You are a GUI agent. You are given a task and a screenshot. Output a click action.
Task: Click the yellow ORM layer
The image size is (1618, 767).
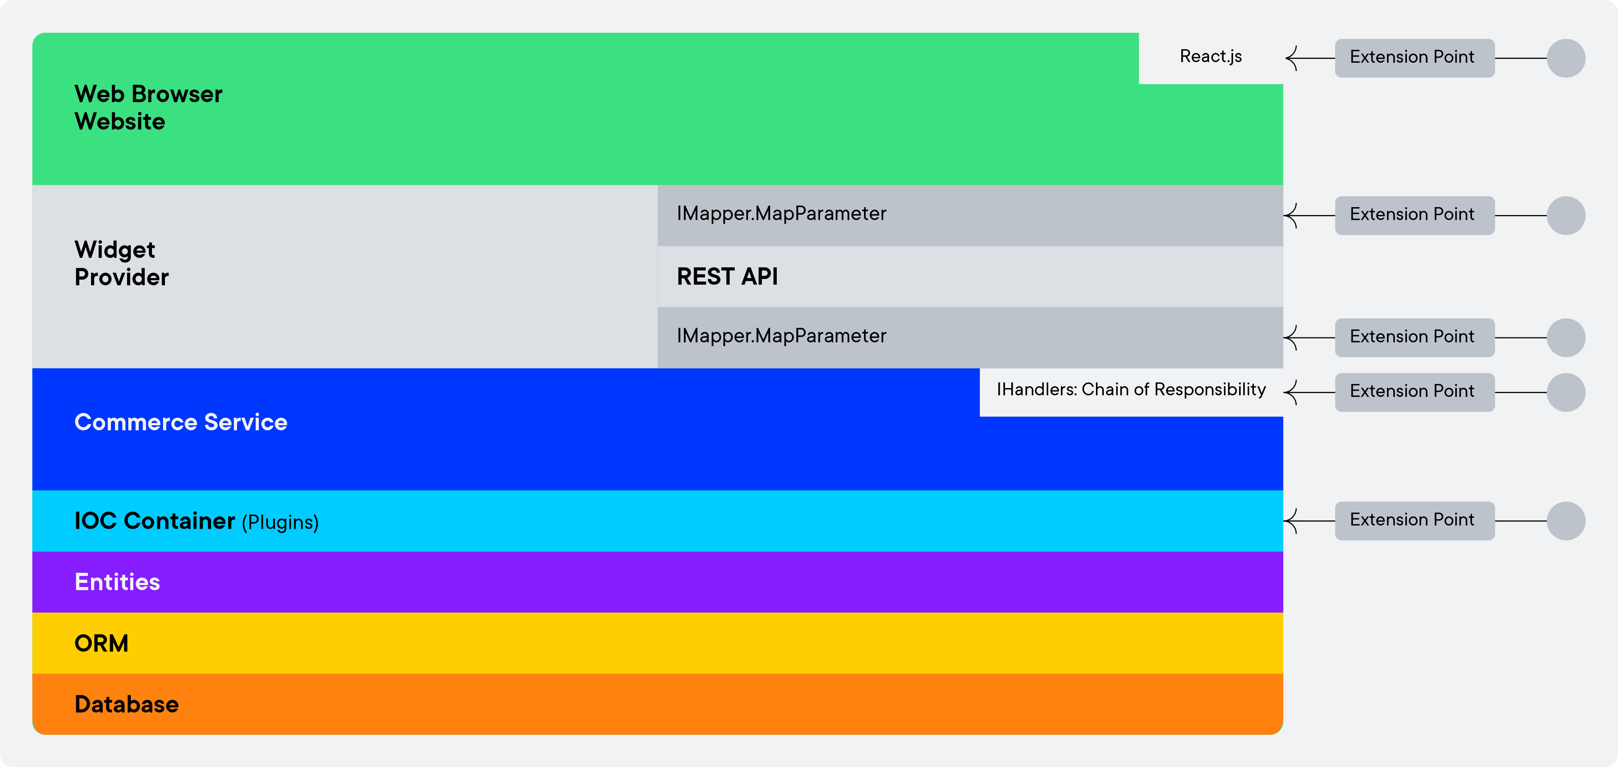(656, 643)
